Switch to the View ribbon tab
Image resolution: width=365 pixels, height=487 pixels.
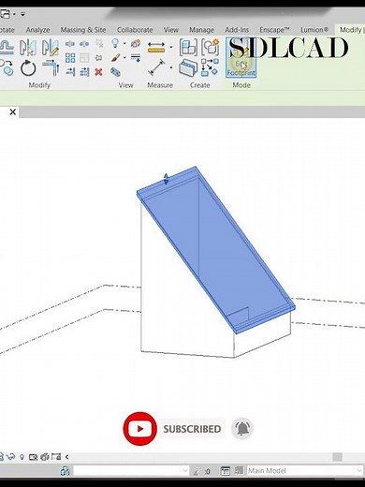[171, 30]
